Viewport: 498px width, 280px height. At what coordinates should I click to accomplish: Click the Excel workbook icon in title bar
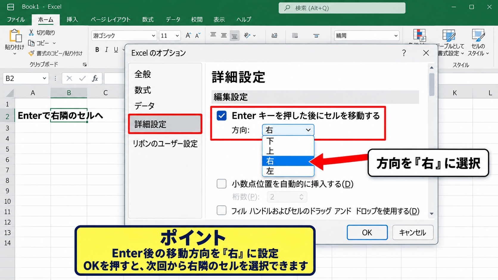pyautogui.click(x=11, y=7)
